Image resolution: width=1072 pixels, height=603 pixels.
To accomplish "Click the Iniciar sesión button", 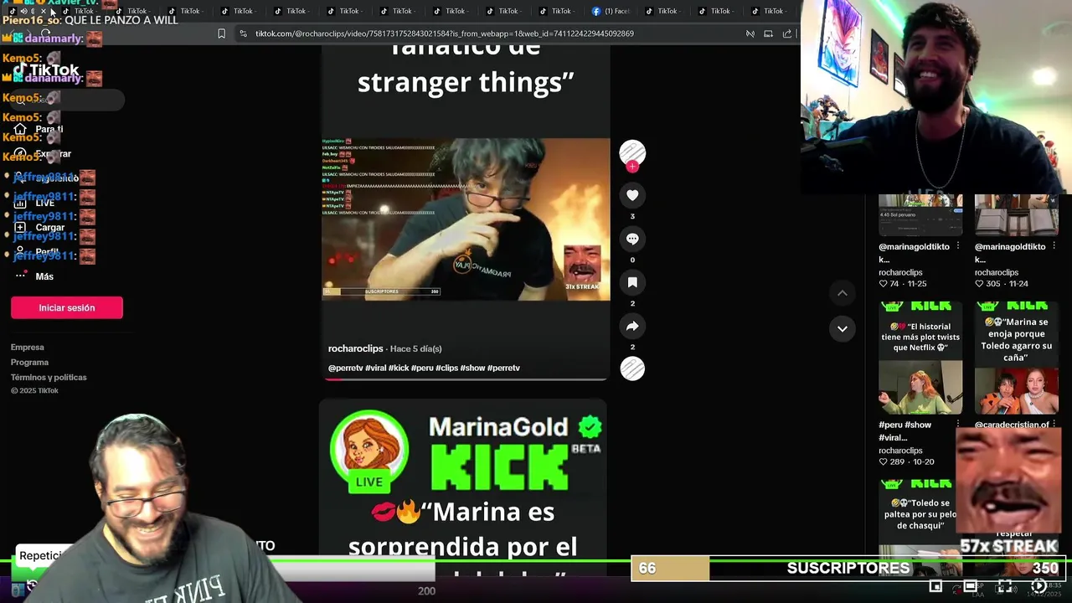I will click(67, 307).
